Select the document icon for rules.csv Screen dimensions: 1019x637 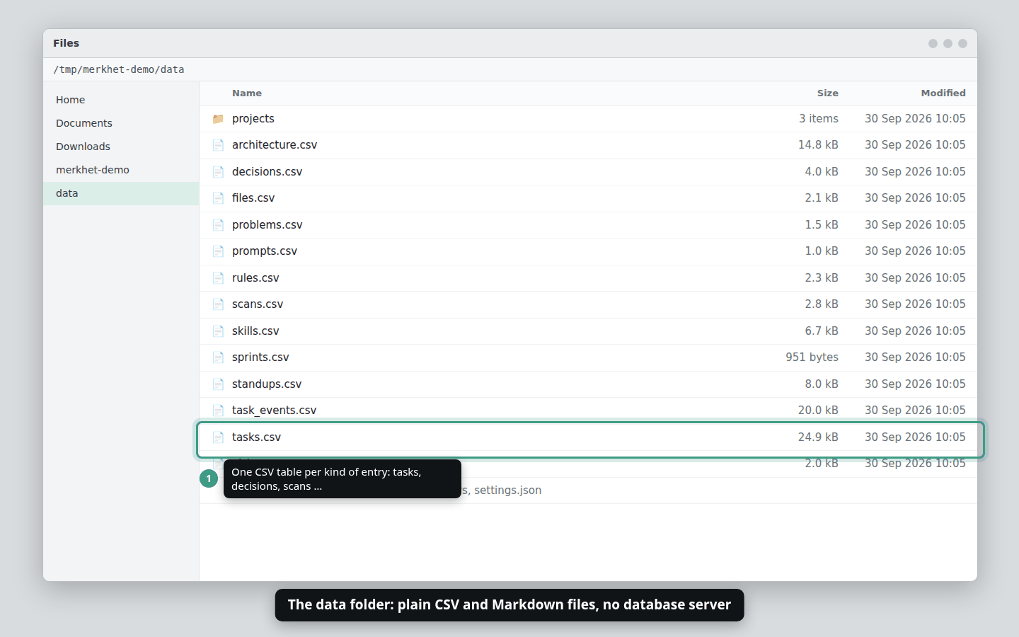coord(218,278)
